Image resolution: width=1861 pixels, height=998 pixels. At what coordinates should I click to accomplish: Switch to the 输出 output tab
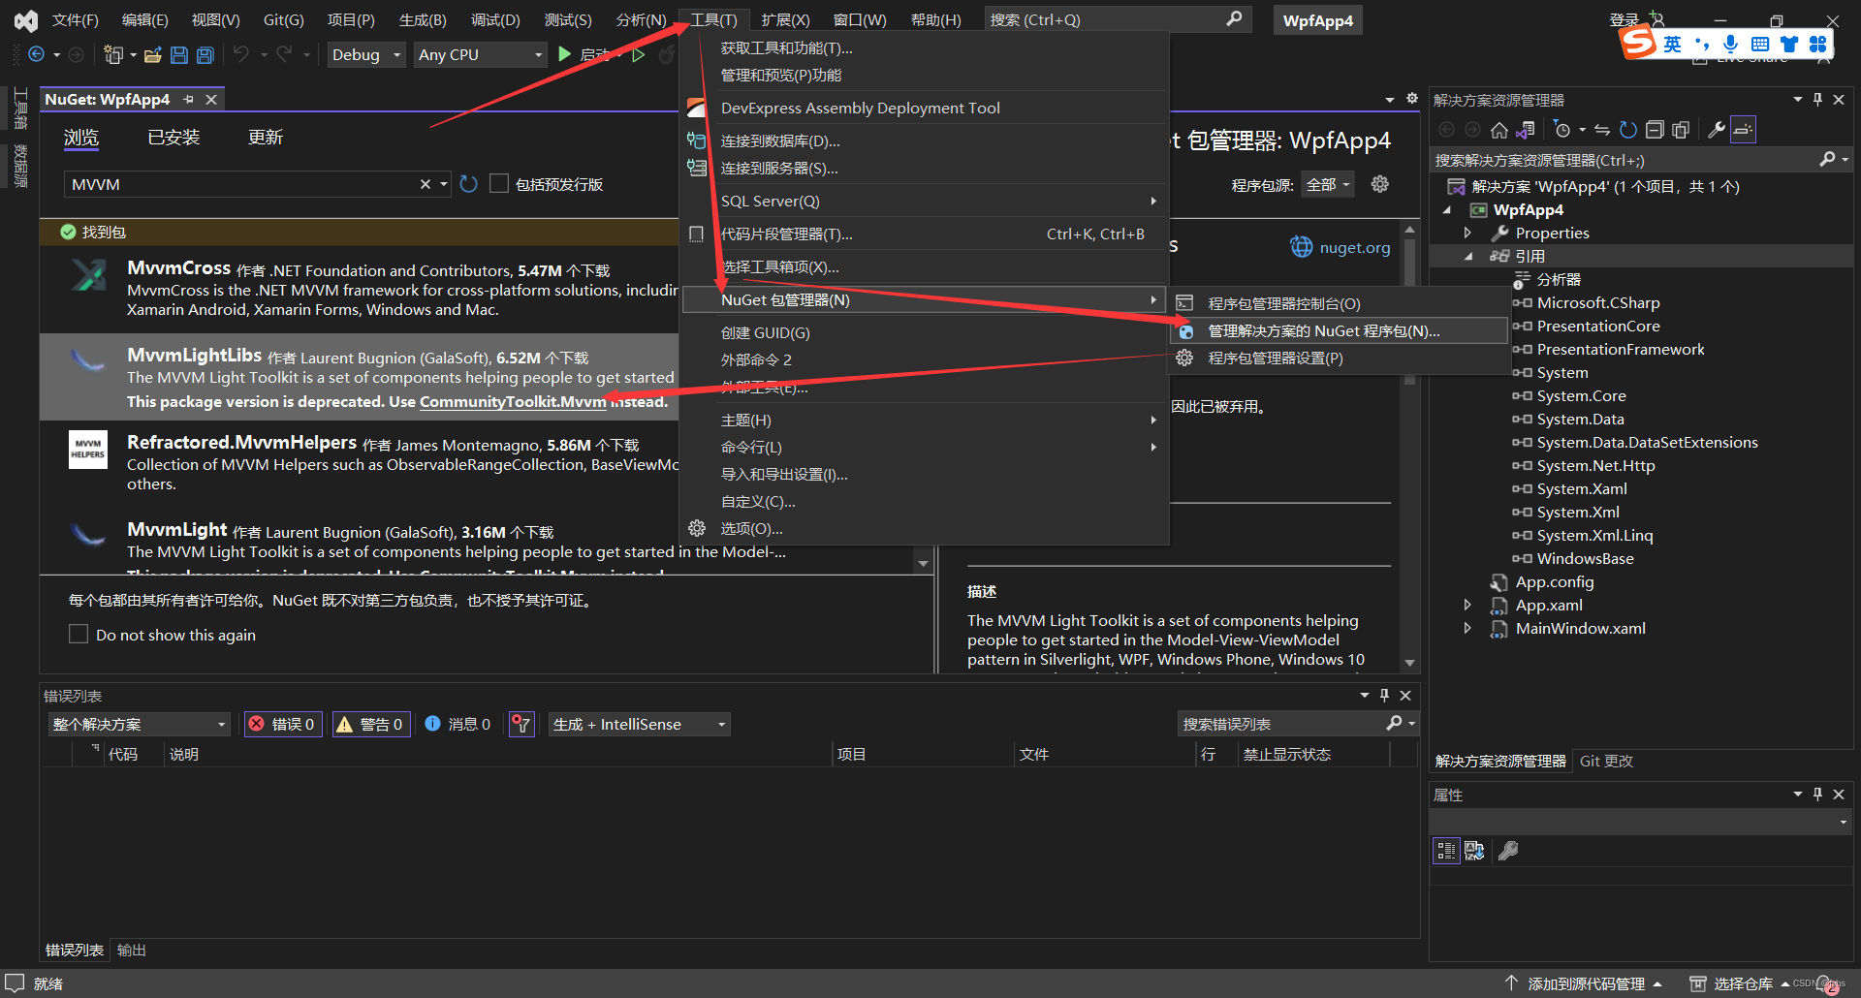pyautogui.click(x=132, y=950)
